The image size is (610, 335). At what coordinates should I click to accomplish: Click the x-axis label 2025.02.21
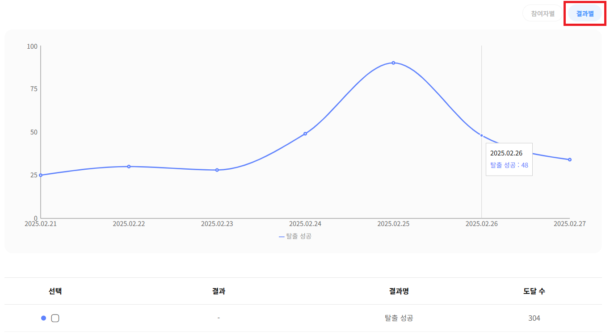(41, 224)
